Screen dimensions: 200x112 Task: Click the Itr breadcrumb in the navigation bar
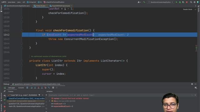coord(40,2)
